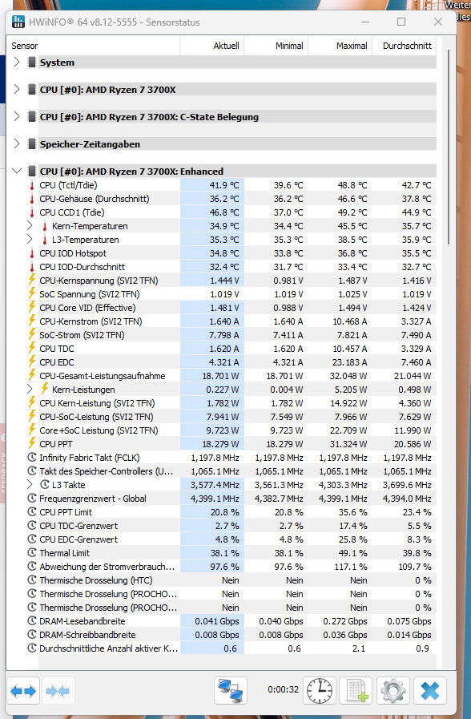This screenshot has width=471, height=719.
Task: Click the Aktuell column header
Action: (212, 46)
